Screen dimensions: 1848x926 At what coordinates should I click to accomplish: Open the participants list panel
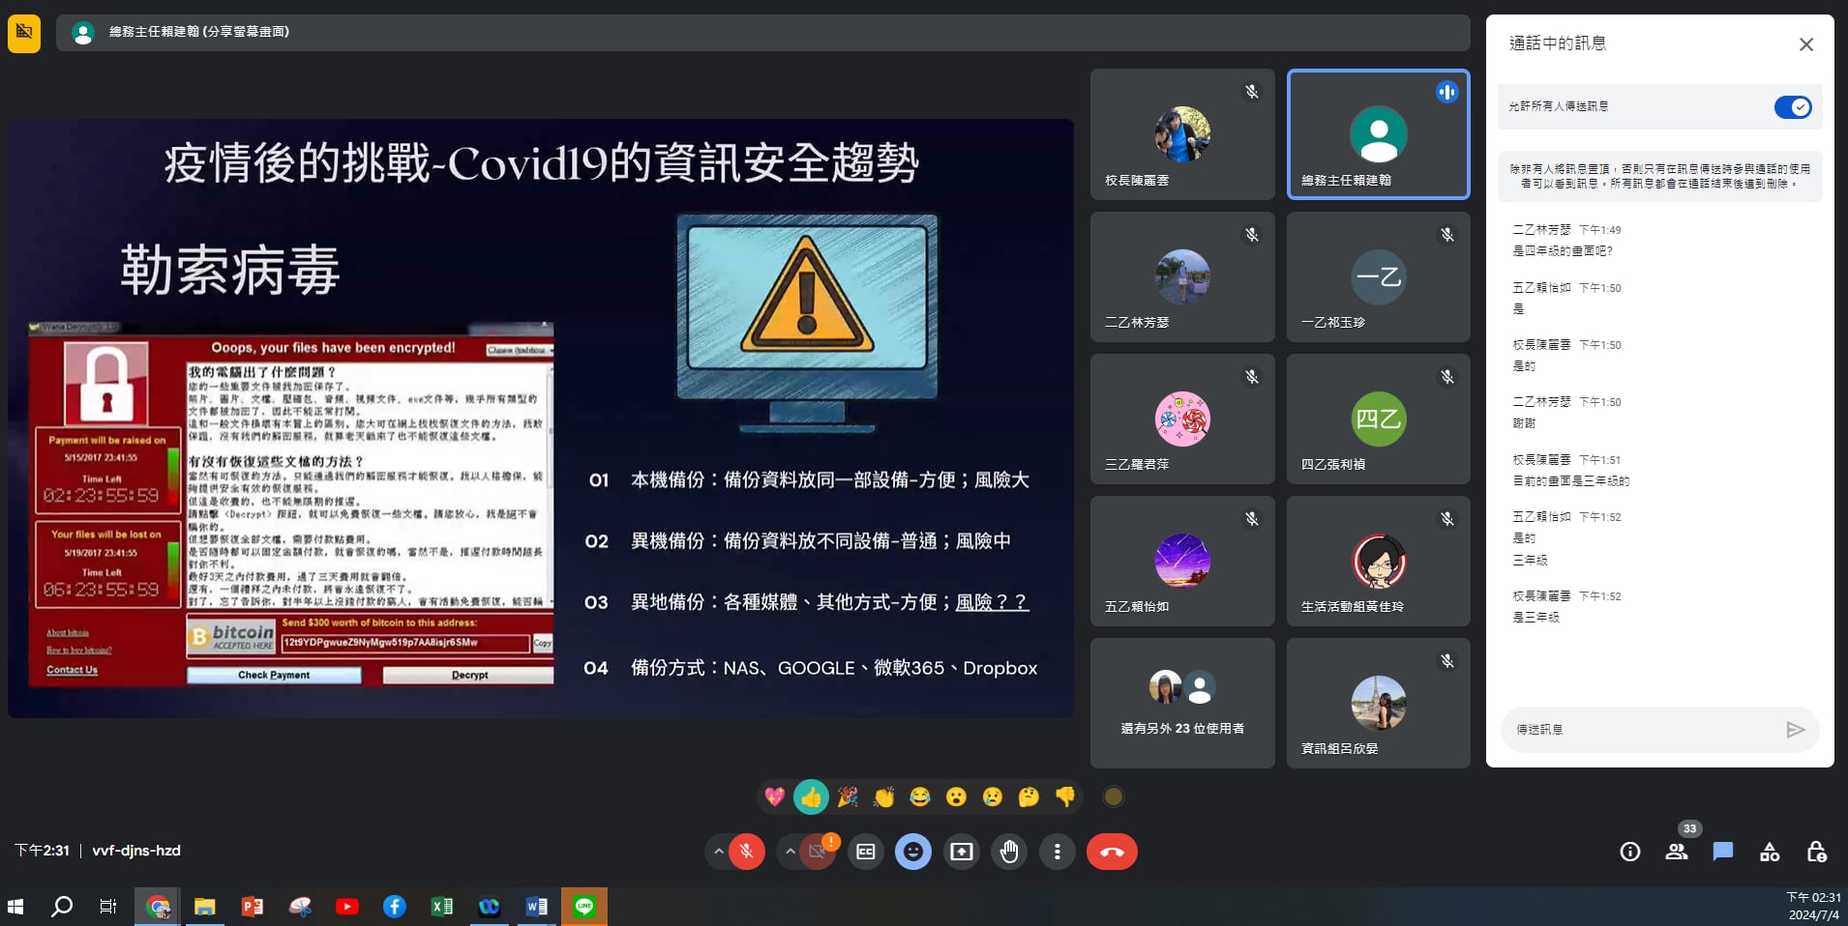coord(1677,852)
